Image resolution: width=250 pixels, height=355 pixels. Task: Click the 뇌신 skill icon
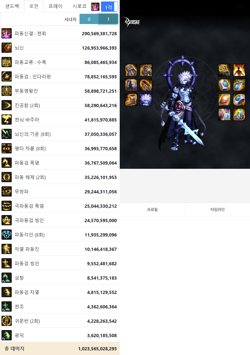(x=6, y=48)
